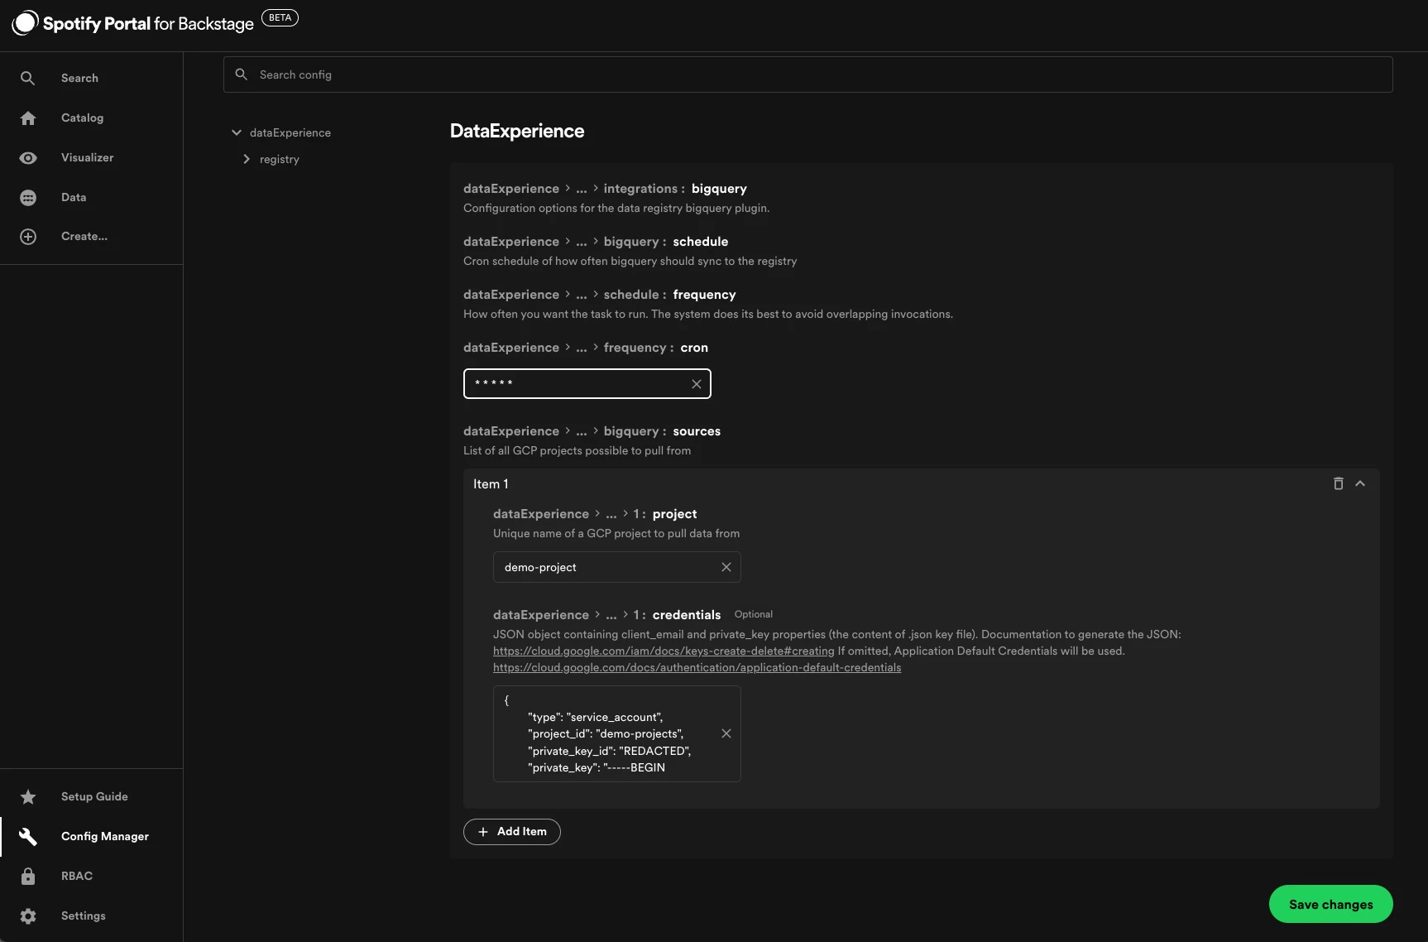Screen dimensions: 1428x942
Task: Click the RBAC lock icon
Action: 28,876
